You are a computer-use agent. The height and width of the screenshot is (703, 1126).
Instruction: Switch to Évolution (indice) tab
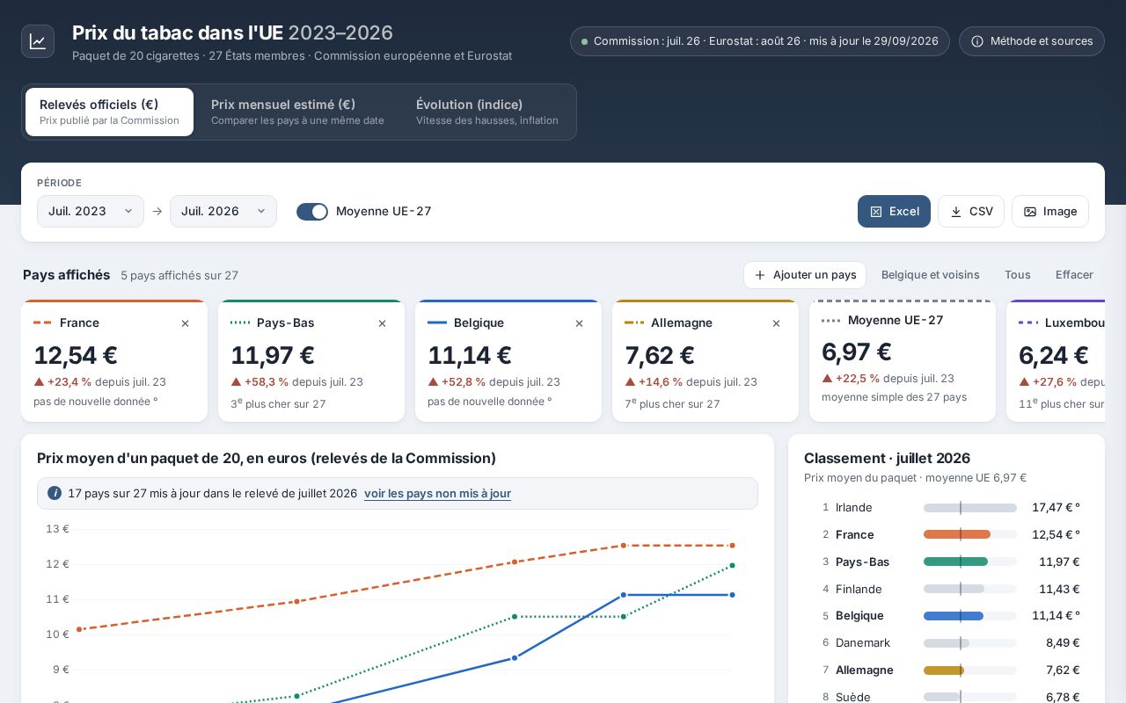click(487, 112)
